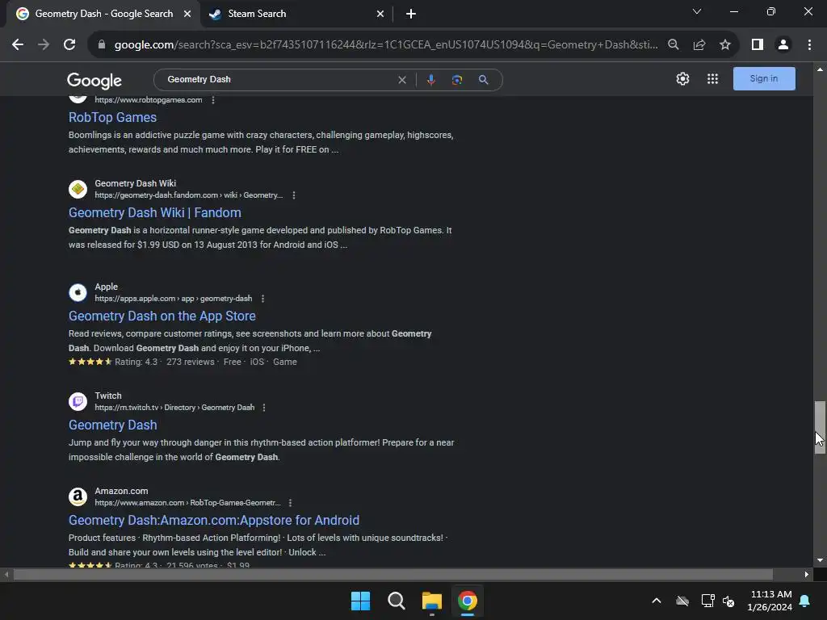Open RobTop Games result link

coord(112,117)
